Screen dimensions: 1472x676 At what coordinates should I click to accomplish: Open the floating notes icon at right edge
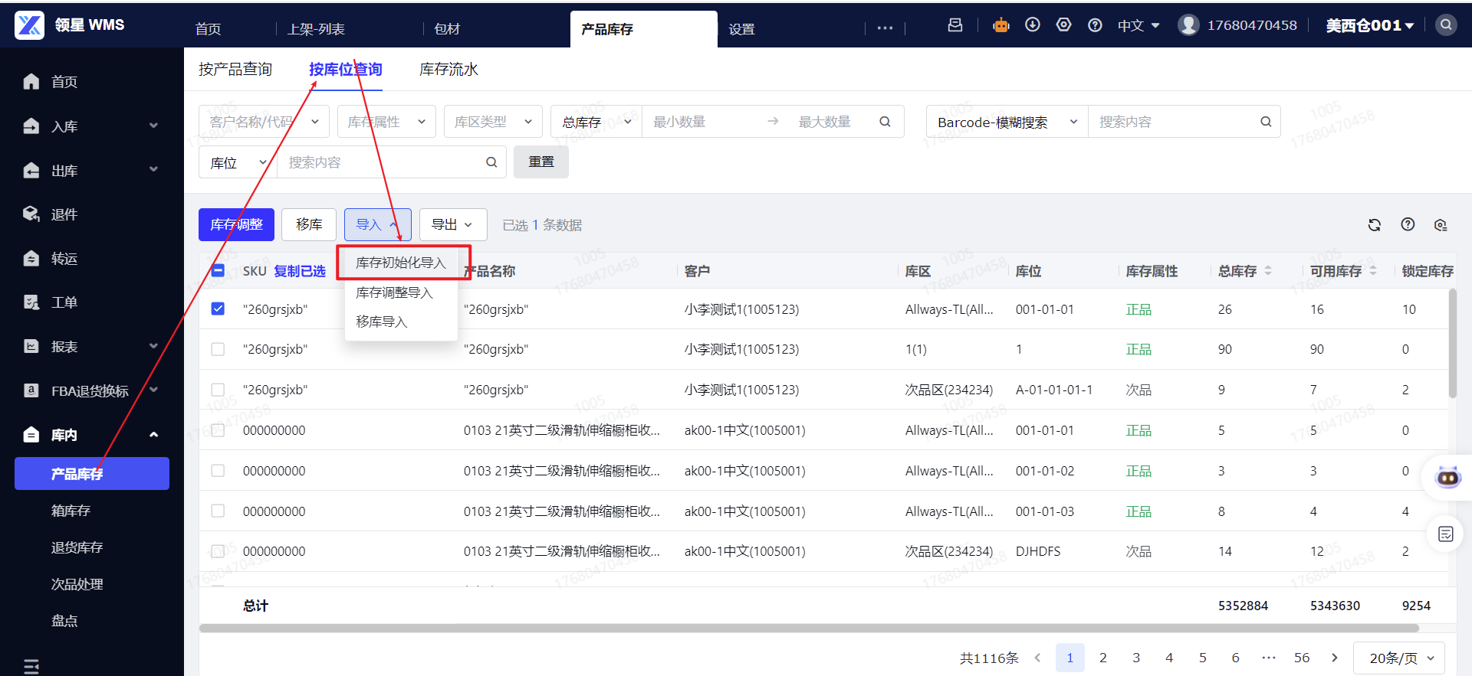click(x=1446, y=534)
